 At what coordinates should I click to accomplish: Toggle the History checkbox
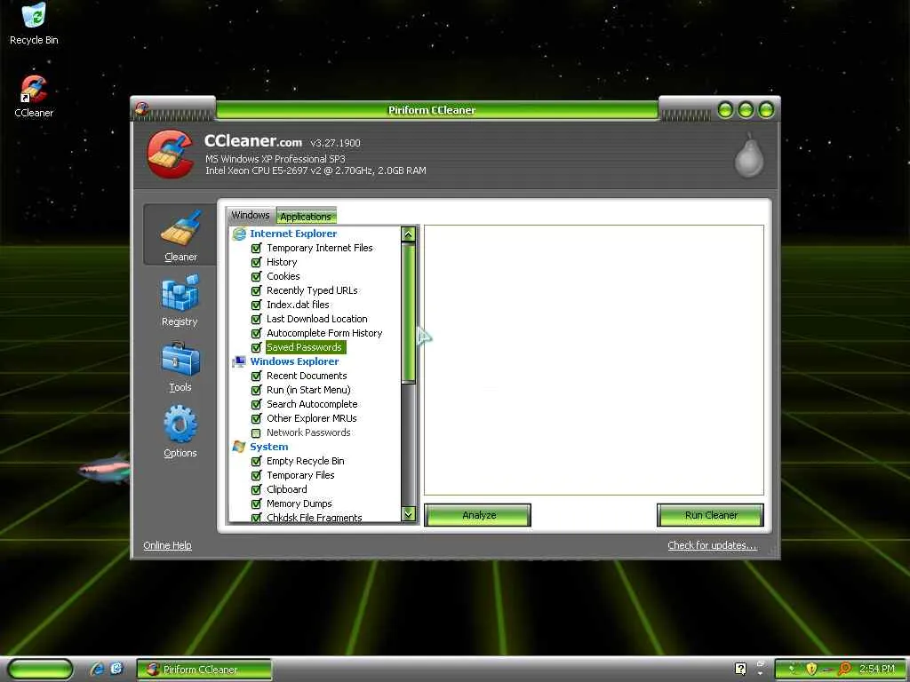tap(256, 262)
